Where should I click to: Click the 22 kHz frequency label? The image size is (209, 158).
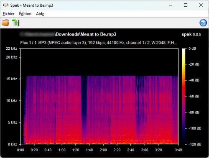(x=11, y=48)
